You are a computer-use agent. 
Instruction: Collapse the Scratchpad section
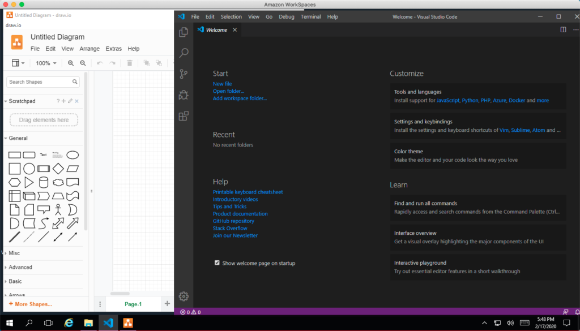click(x=22, y=101)
